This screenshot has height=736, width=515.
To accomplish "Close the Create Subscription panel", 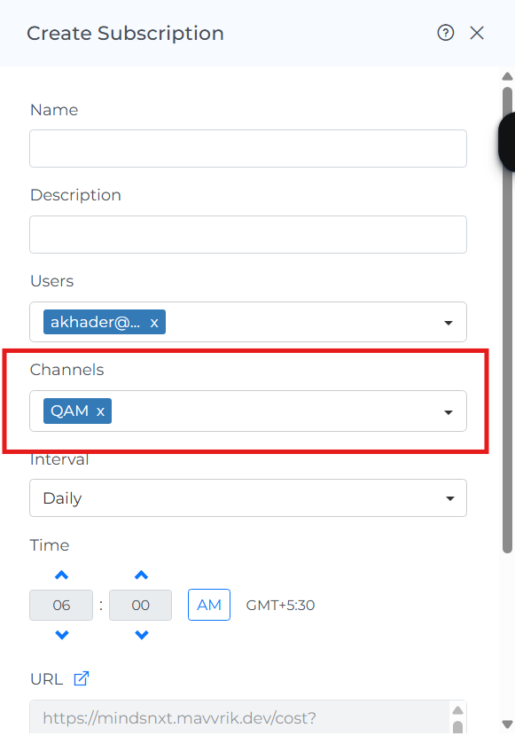I will click(477, 33).
